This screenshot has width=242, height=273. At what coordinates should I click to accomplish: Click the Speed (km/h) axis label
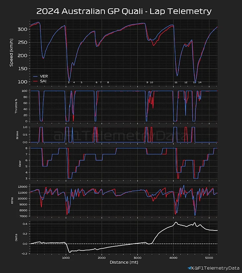click(11, 53)
